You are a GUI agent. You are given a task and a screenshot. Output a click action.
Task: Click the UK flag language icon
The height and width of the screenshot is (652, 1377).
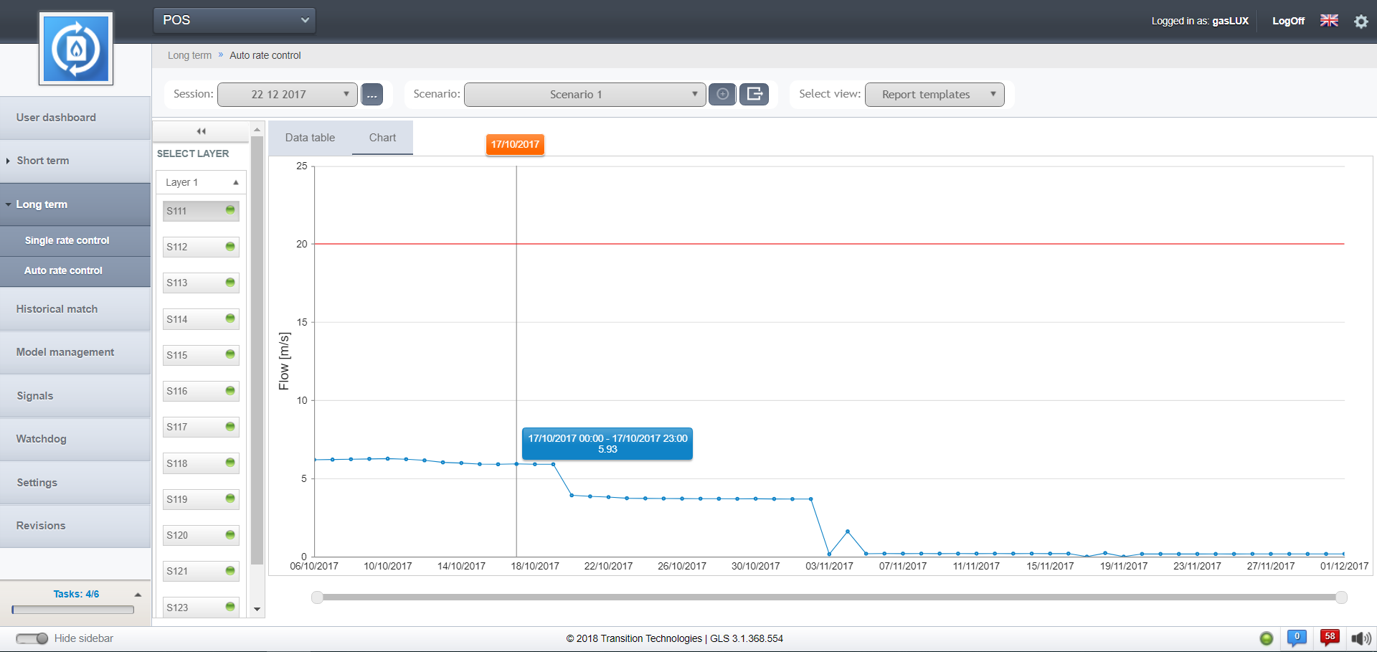tap(1329, 21)
